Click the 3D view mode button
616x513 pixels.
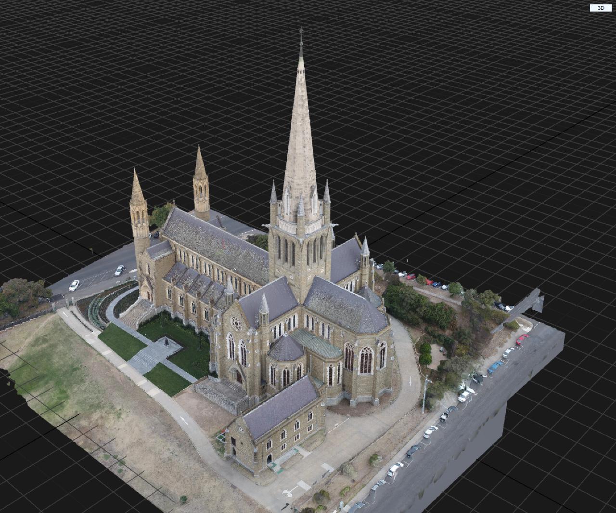[601, 8]
